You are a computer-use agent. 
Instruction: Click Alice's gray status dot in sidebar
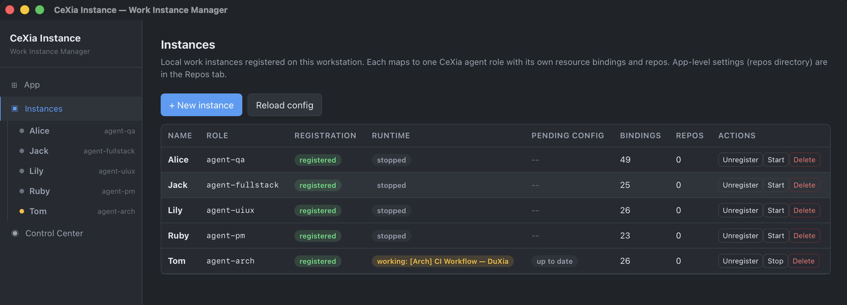pos(22,131)
